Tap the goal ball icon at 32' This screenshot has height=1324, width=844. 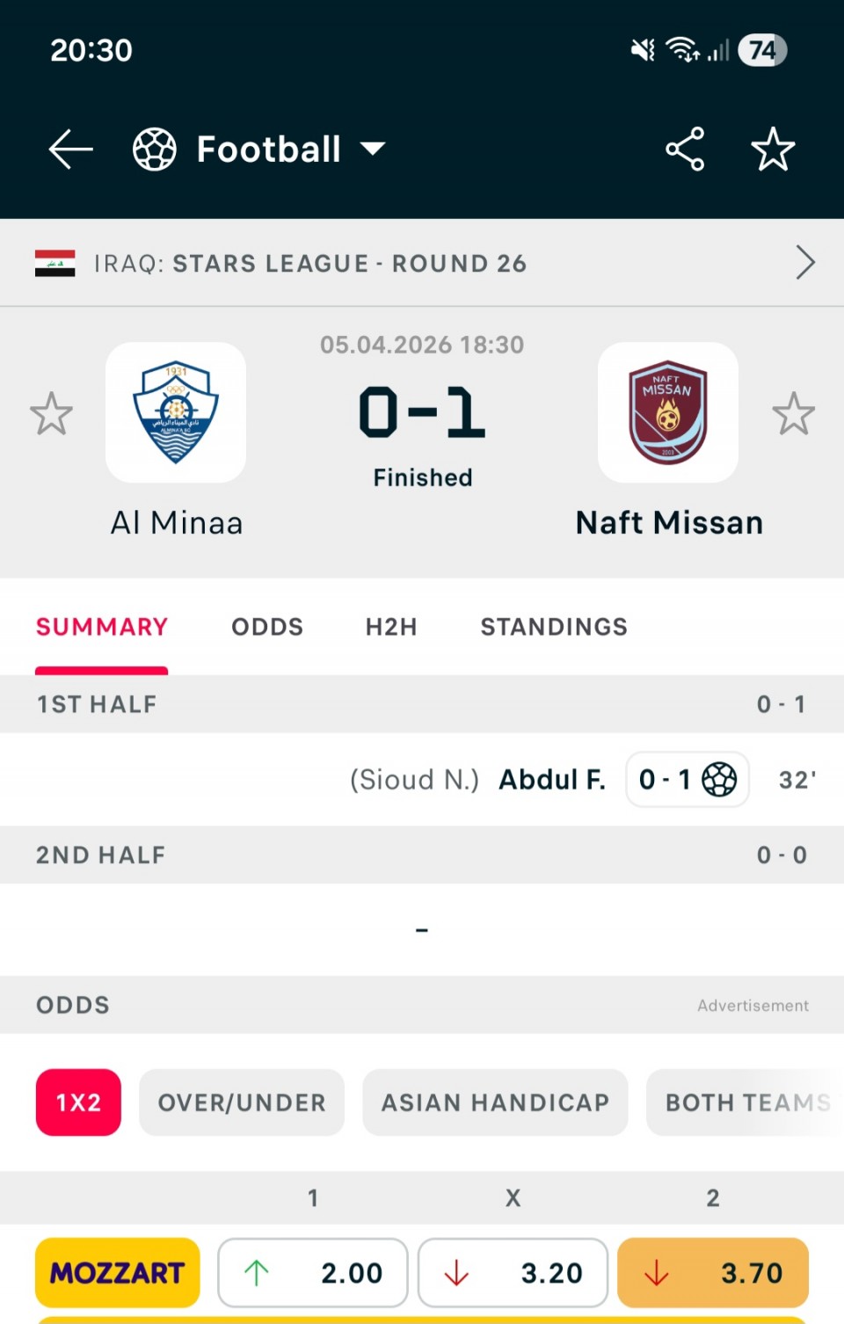coord(719,779)
